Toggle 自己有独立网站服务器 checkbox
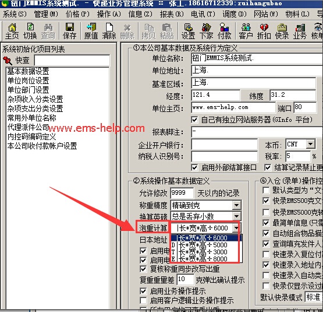 [194, 120]
